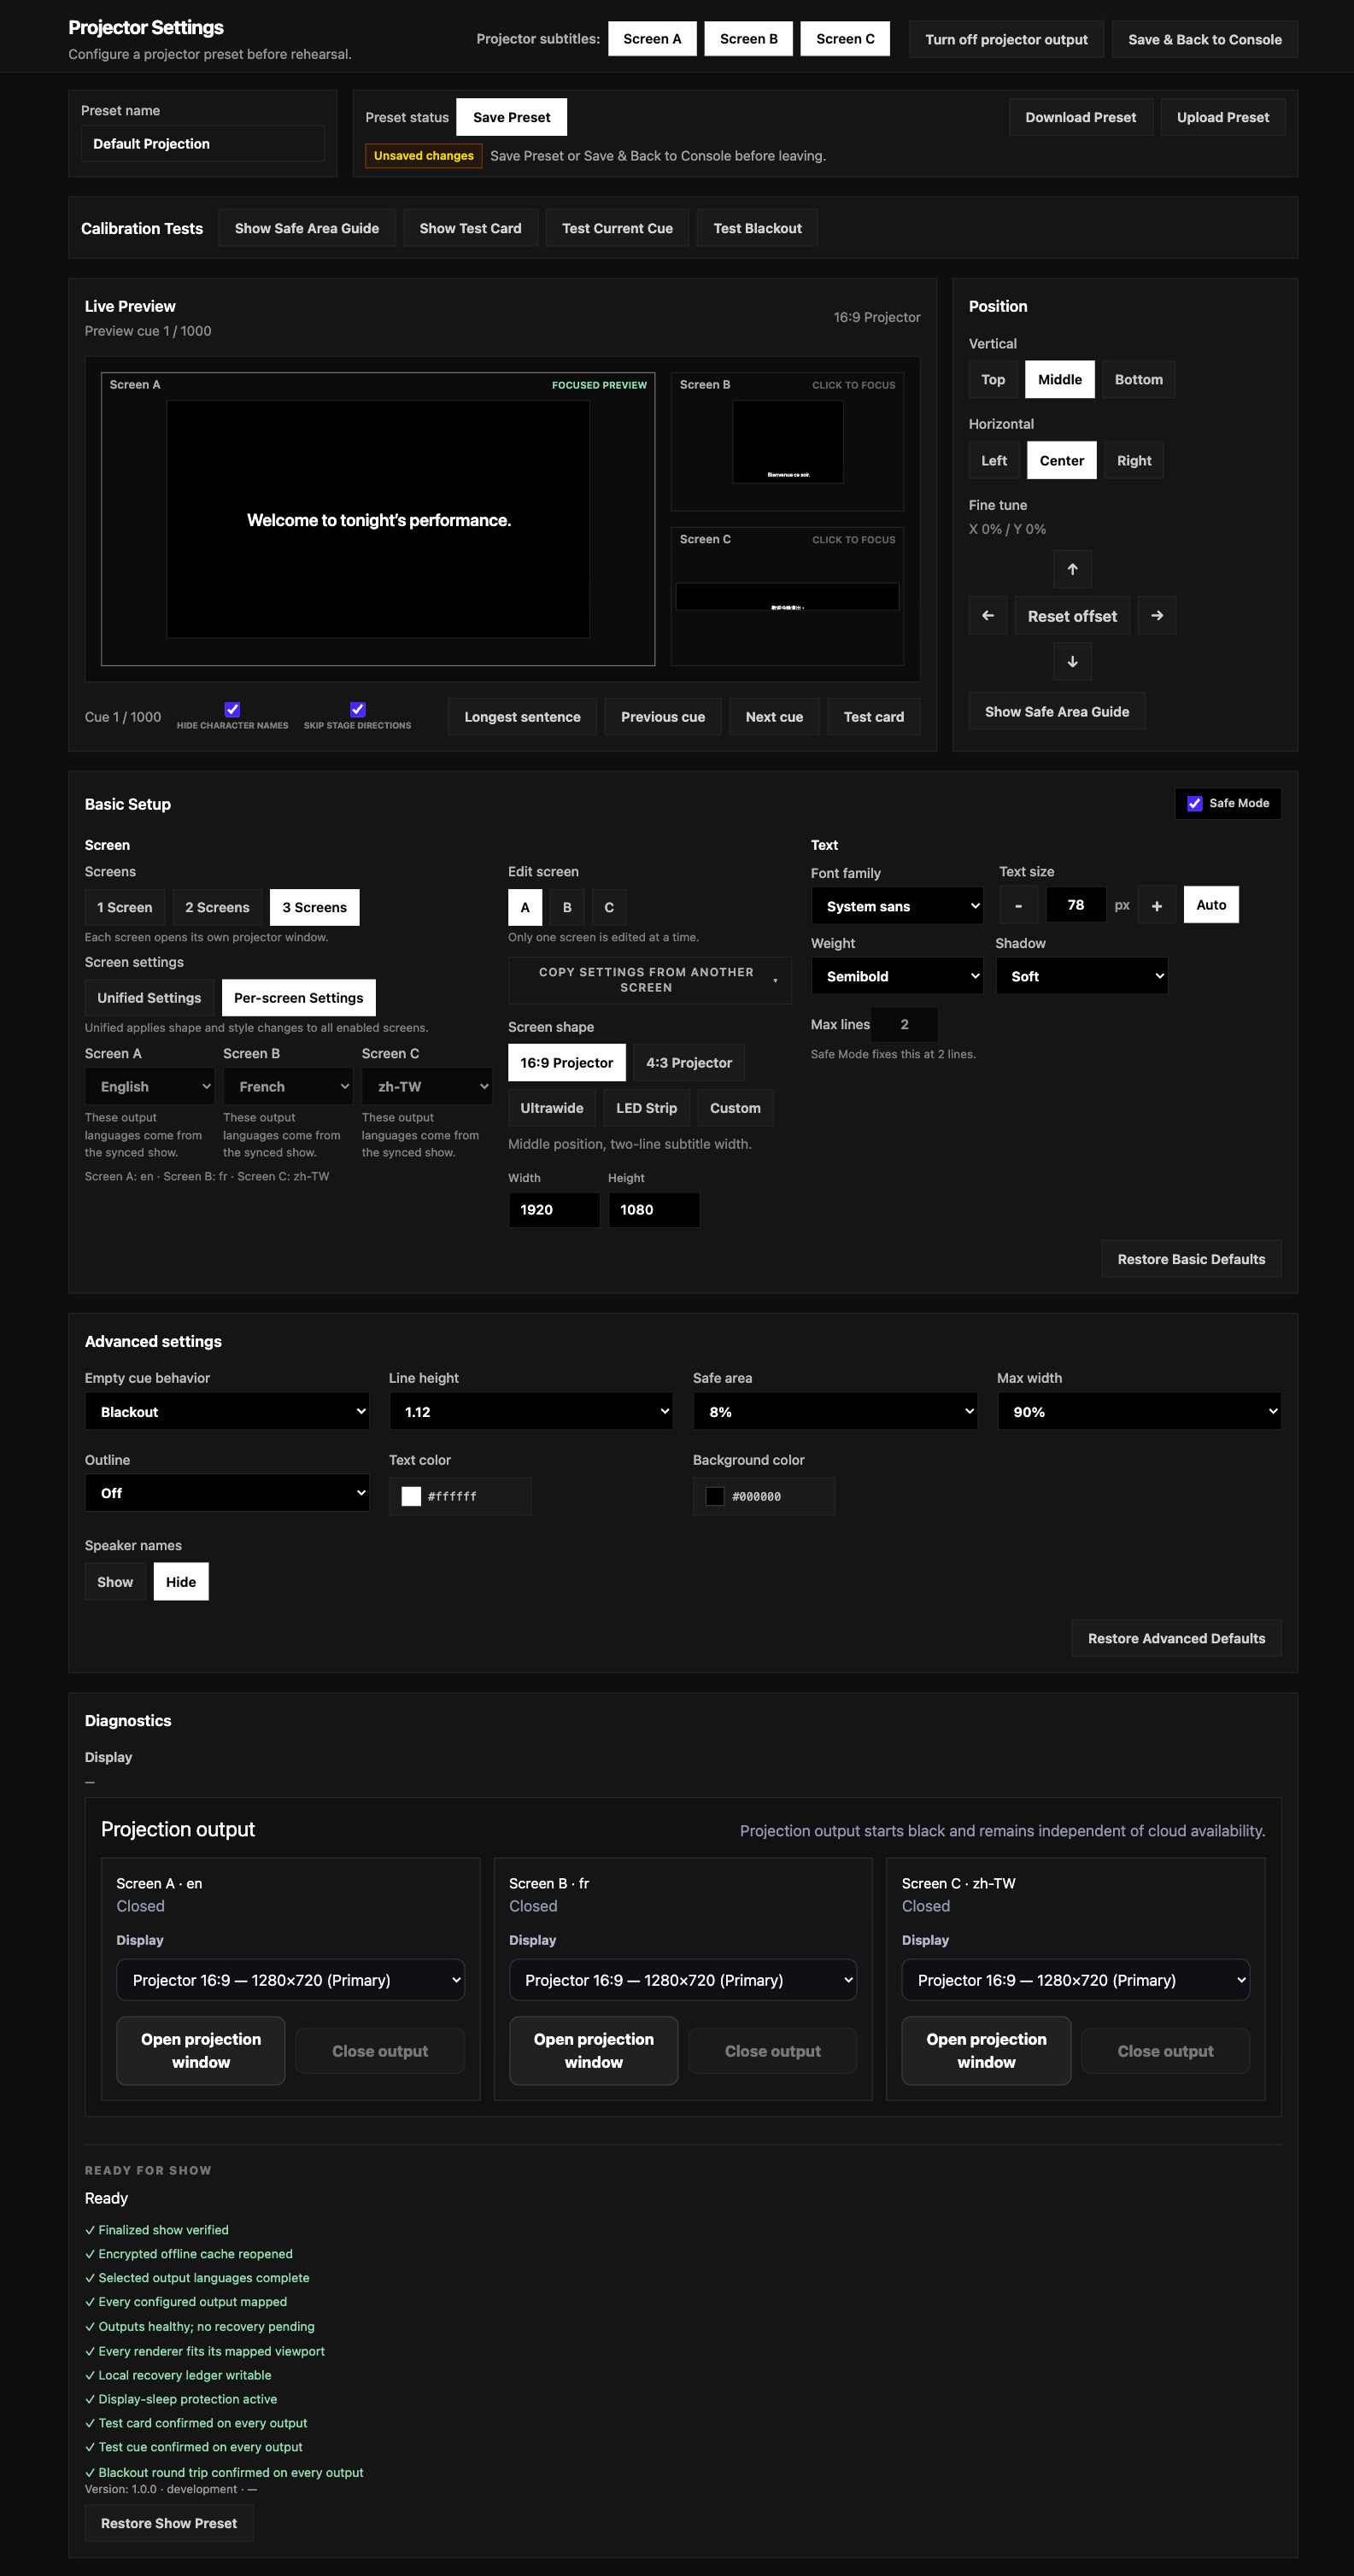Image resolution: width=1354 pixels, height=2576 pixels.
Task: Open projection window for Screen A
Action: click(x=201, y=2051)
